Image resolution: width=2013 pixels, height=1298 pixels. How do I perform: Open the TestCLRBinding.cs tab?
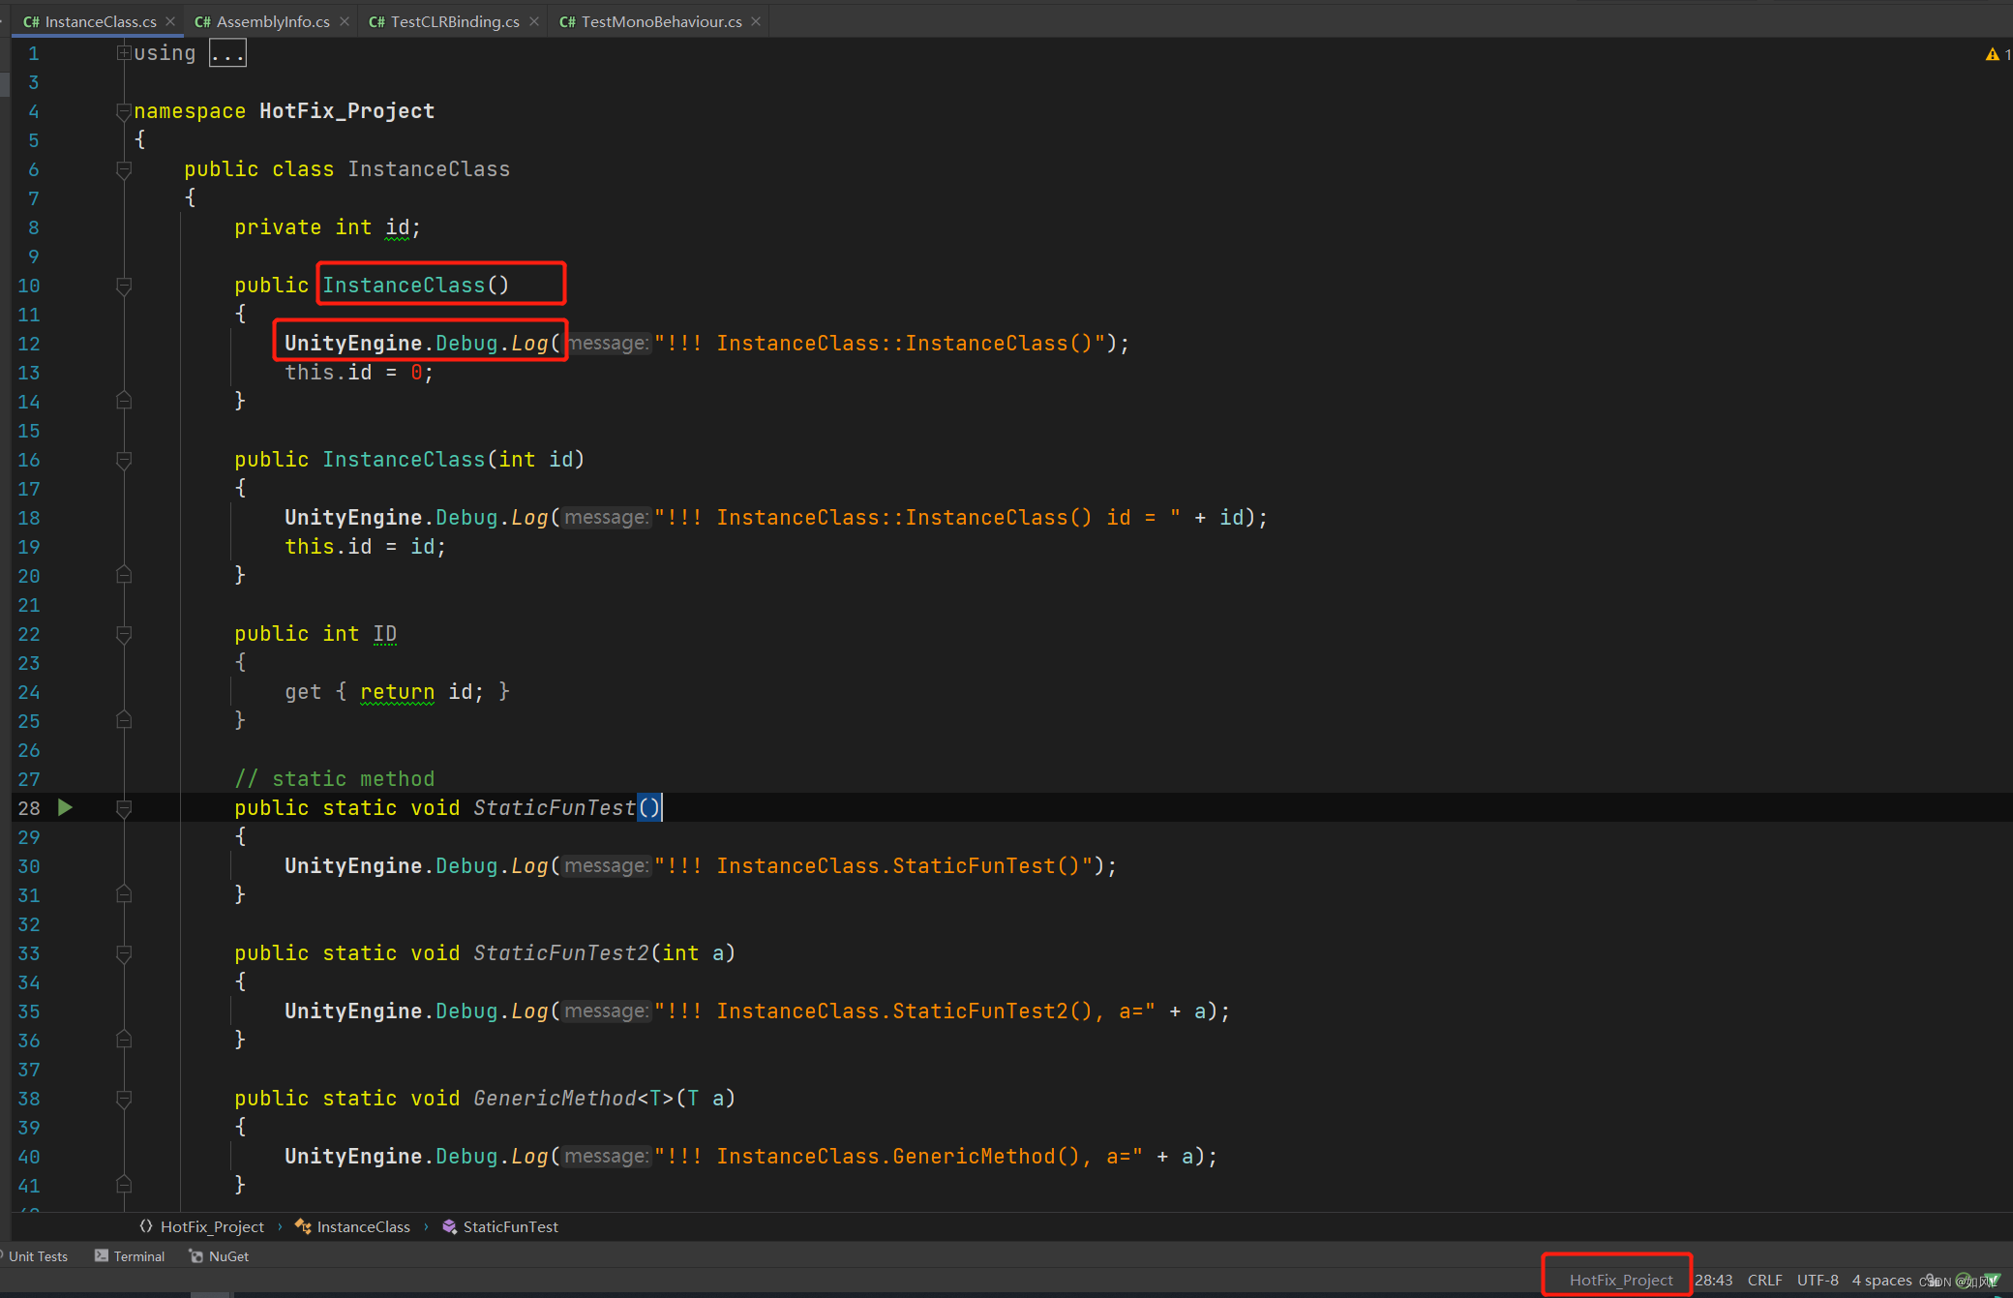444,21
